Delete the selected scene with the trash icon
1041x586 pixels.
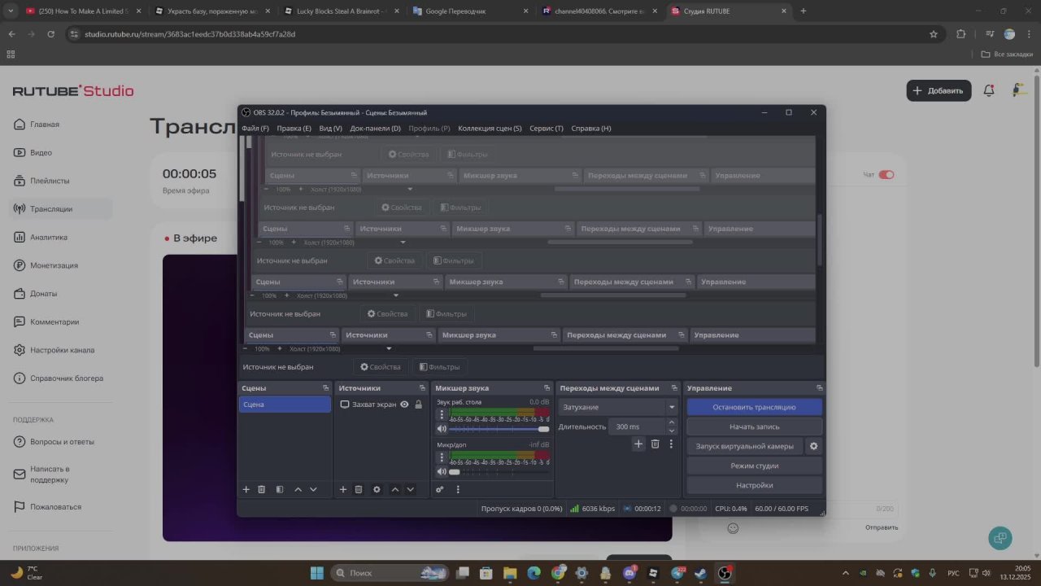(x=262, y=489)
